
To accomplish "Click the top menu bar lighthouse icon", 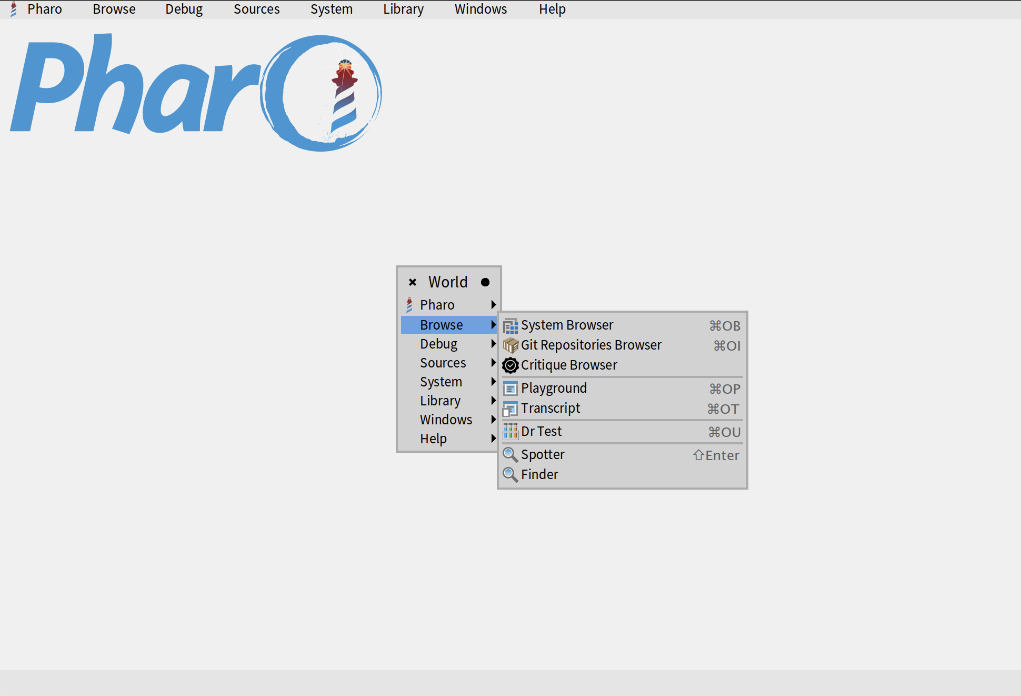I will coord(14,9).
